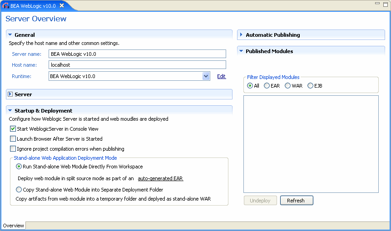This screenshot has height=231, width=391.
Task: Click inside the published modules list box
Action: (311, 144)
